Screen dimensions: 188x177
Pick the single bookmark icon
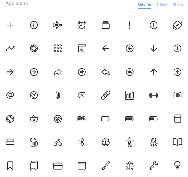[x=10, y=166]
